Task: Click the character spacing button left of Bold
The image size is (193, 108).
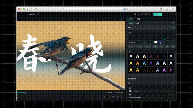Action: tap(131, 47)
